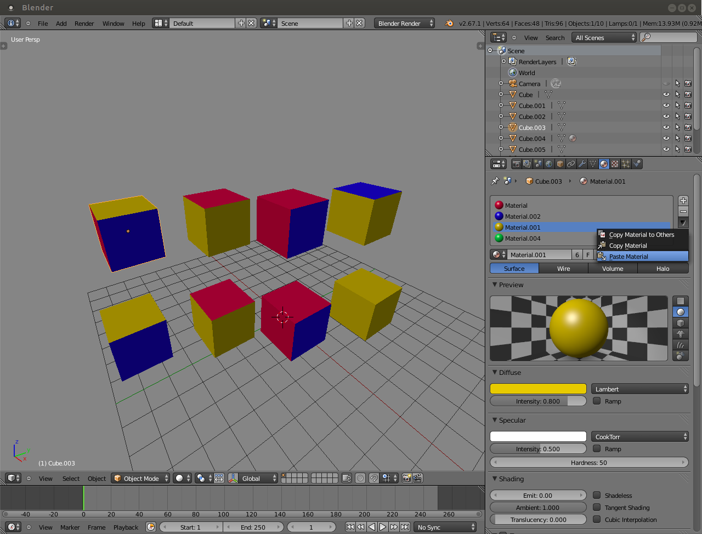This screenshot has height=534, width=702.
Task: Choose Paste Material from the menu
Action: (x=642, y=257)
